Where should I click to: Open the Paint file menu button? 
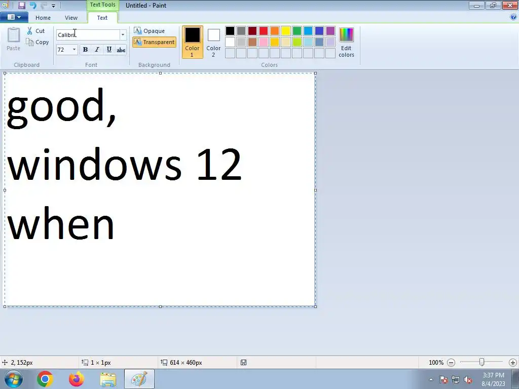tap(14, 17)
